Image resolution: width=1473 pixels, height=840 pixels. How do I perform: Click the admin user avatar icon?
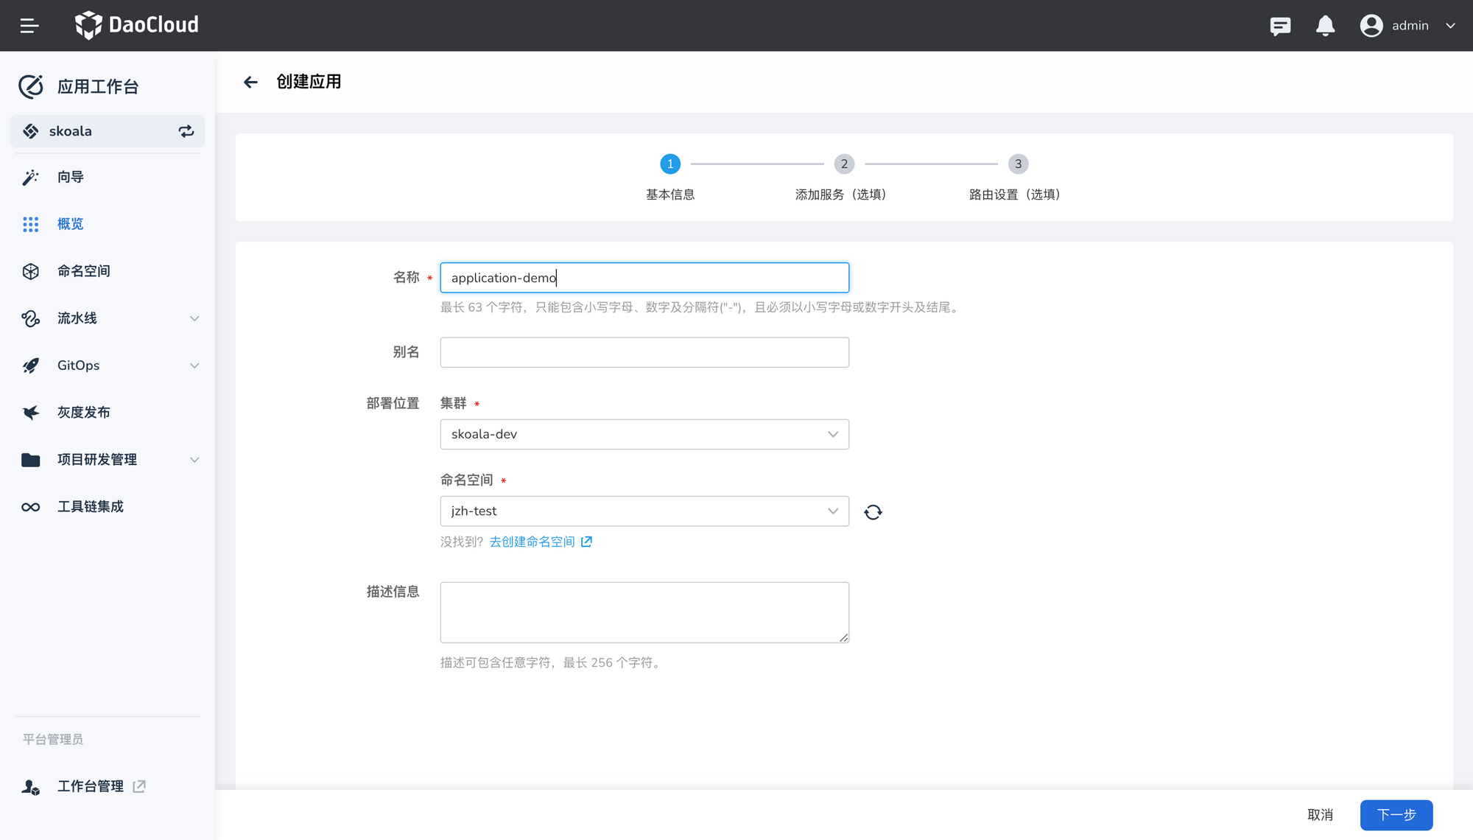pos(1371,26)
